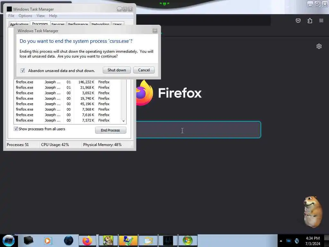The height and width of the screenshot is (247, 329).
Task: Select firefox.exe row using 7,572 K
Action: coord(67,120)
